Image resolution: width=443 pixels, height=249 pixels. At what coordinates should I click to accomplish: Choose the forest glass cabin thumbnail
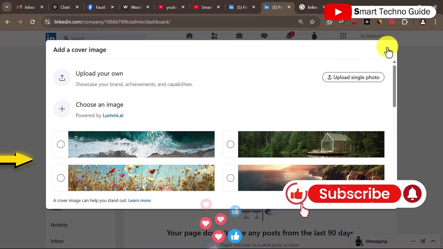click(x=311, y=144)
